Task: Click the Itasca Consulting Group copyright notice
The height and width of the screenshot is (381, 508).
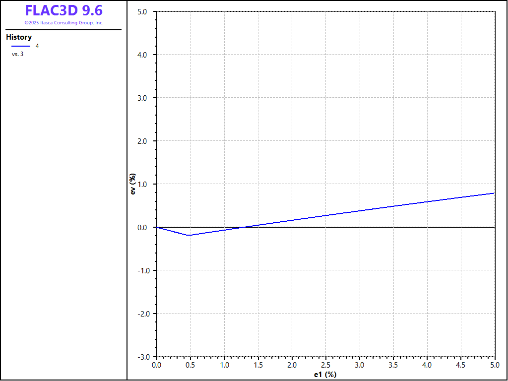Action: (63, 23)
